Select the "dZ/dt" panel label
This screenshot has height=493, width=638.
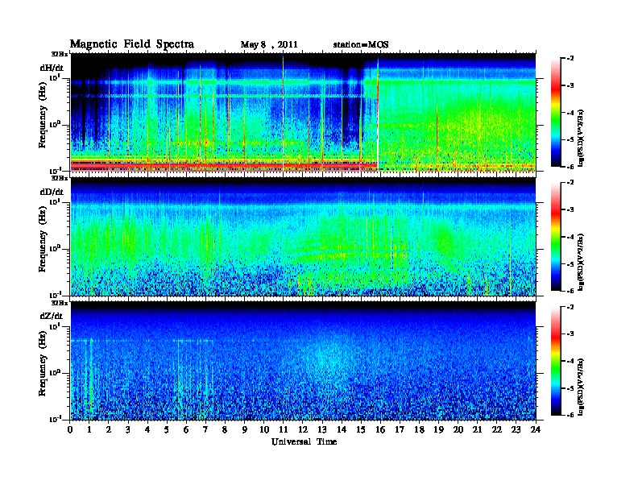pyautogui.click(x=52, y=316)
